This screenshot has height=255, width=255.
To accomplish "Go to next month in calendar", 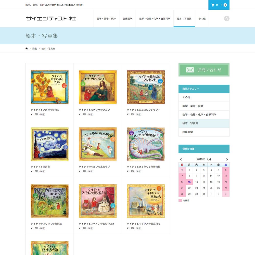I will click(x=227, y=159).
